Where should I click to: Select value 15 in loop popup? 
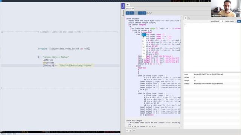click(144, 50)
